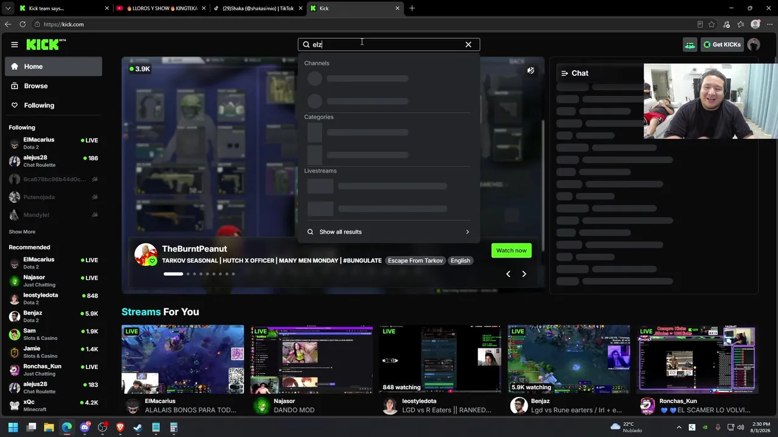Viewport: 778px width, 437px height.
Task: Clear the search box with the X
Action: pyautogui.click(x=468, y=44)
